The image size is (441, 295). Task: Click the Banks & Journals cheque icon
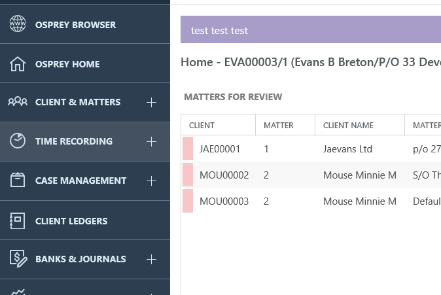[x=18, y=258]
